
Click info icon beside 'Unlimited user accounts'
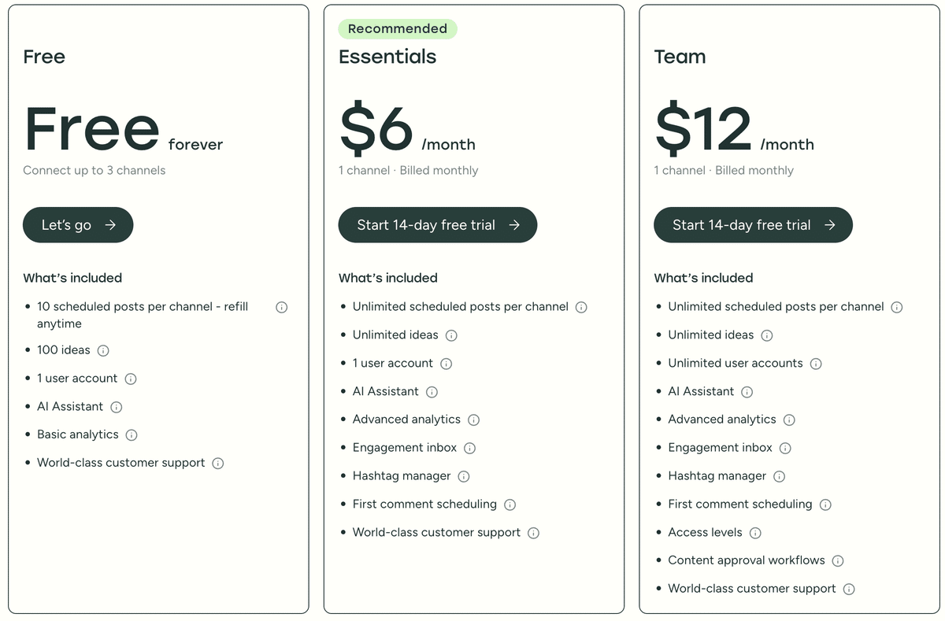(x=816, y=364)
